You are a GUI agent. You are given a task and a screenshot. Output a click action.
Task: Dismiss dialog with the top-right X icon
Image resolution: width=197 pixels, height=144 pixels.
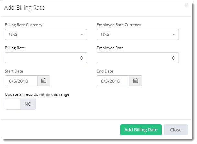click(x=186, y=5)
